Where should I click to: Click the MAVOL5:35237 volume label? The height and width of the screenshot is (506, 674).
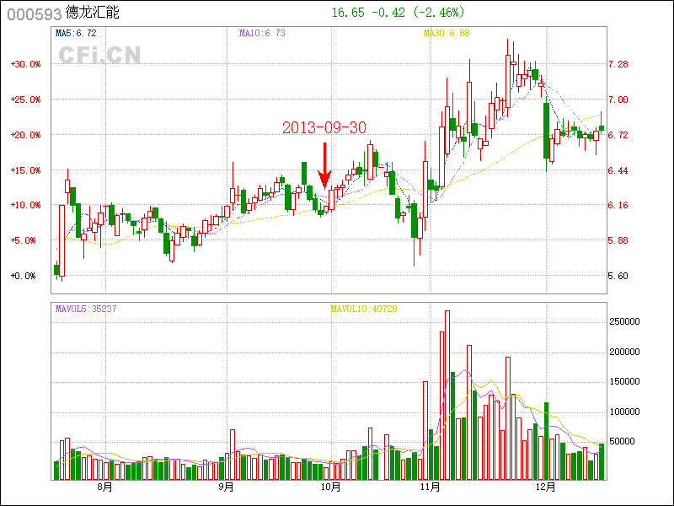click(85, 309)
